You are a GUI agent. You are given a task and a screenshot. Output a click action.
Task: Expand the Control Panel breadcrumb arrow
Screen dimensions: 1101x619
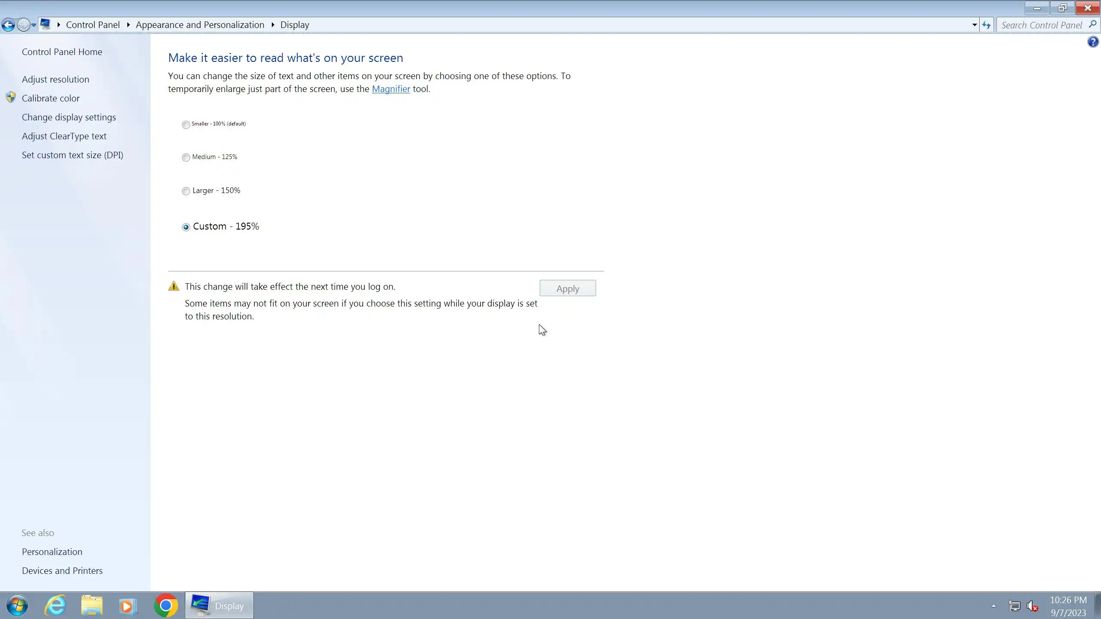[128, 25]
